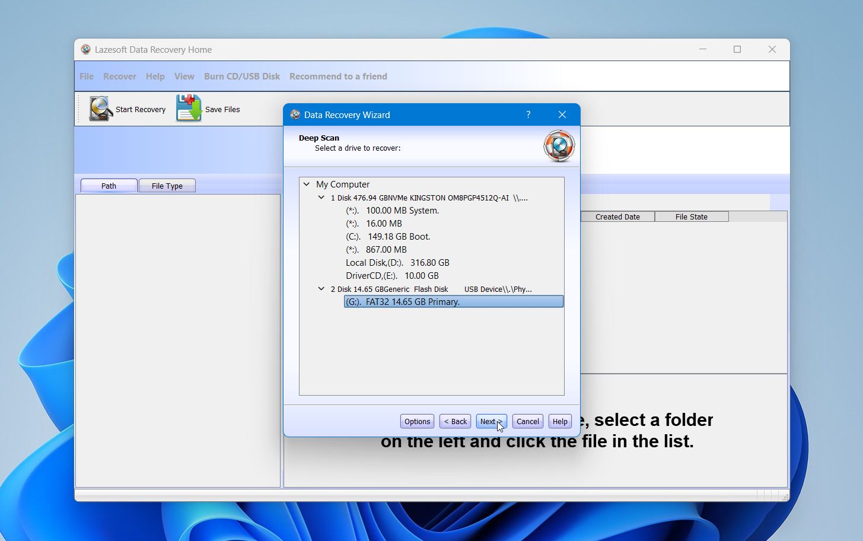Click the Created Date column header
The image size is (863, 541).
pos(617,217)
